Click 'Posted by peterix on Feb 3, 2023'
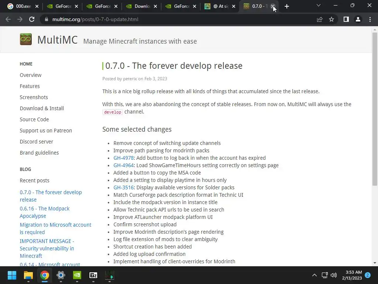Viewport: 378px width, 284px height. click(x=135, y=79)
